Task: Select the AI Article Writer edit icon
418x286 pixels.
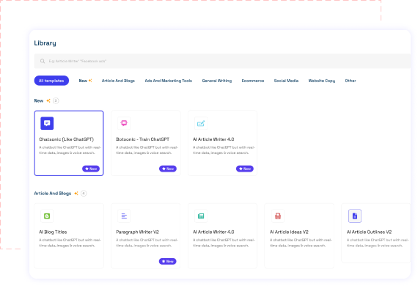Action: (201, 123)
